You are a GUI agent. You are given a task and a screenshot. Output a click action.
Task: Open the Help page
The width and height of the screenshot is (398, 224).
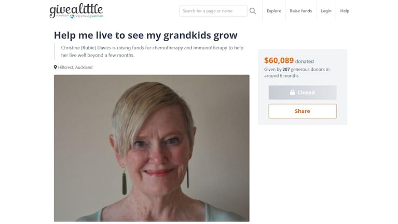coord(345,11)
